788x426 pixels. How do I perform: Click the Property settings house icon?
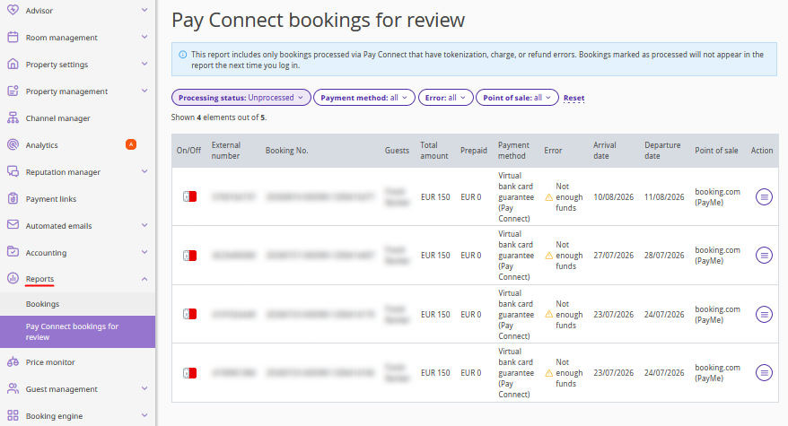pyautogui.click(x=13, y=64)
